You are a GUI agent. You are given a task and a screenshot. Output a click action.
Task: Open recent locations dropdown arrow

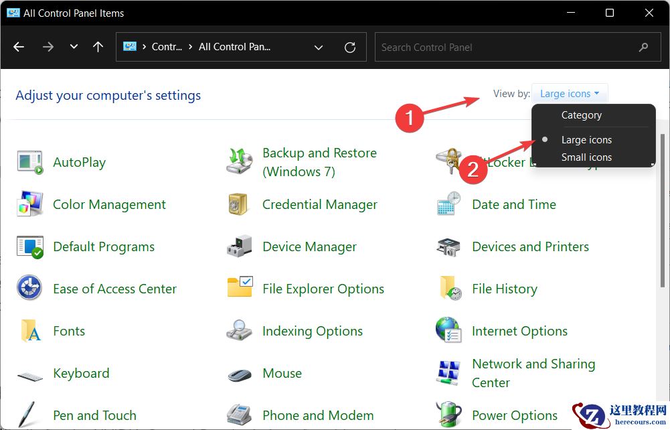74,48
